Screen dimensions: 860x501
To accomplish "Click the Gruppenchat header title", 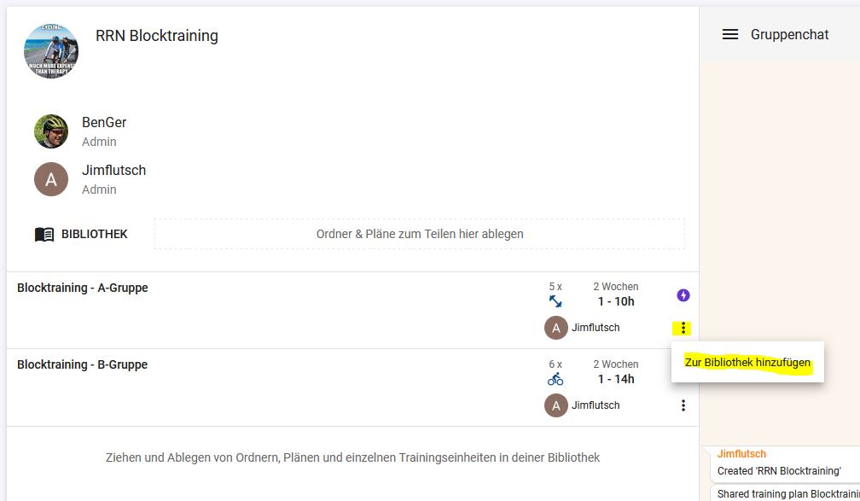I will (x=789, y=35).
